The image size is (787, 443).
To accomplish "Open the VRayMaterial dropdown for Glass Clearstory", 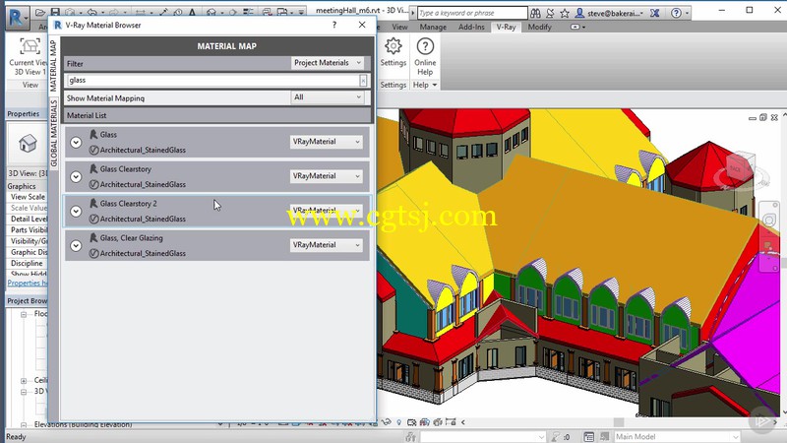I will [x=327, y=176].
